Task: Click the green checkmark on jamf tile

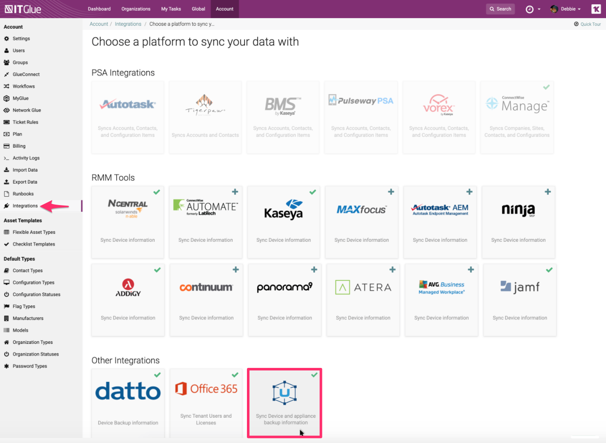Action: point(549,270)
